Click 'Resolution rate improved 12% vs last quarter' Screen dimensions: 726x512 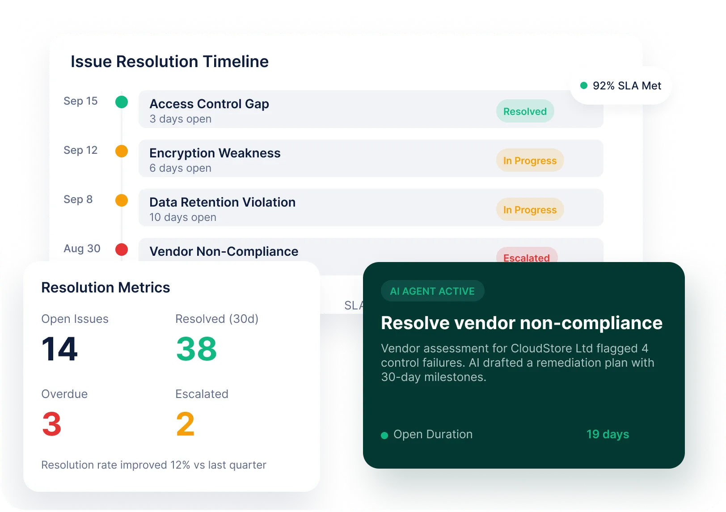point(154,465)
